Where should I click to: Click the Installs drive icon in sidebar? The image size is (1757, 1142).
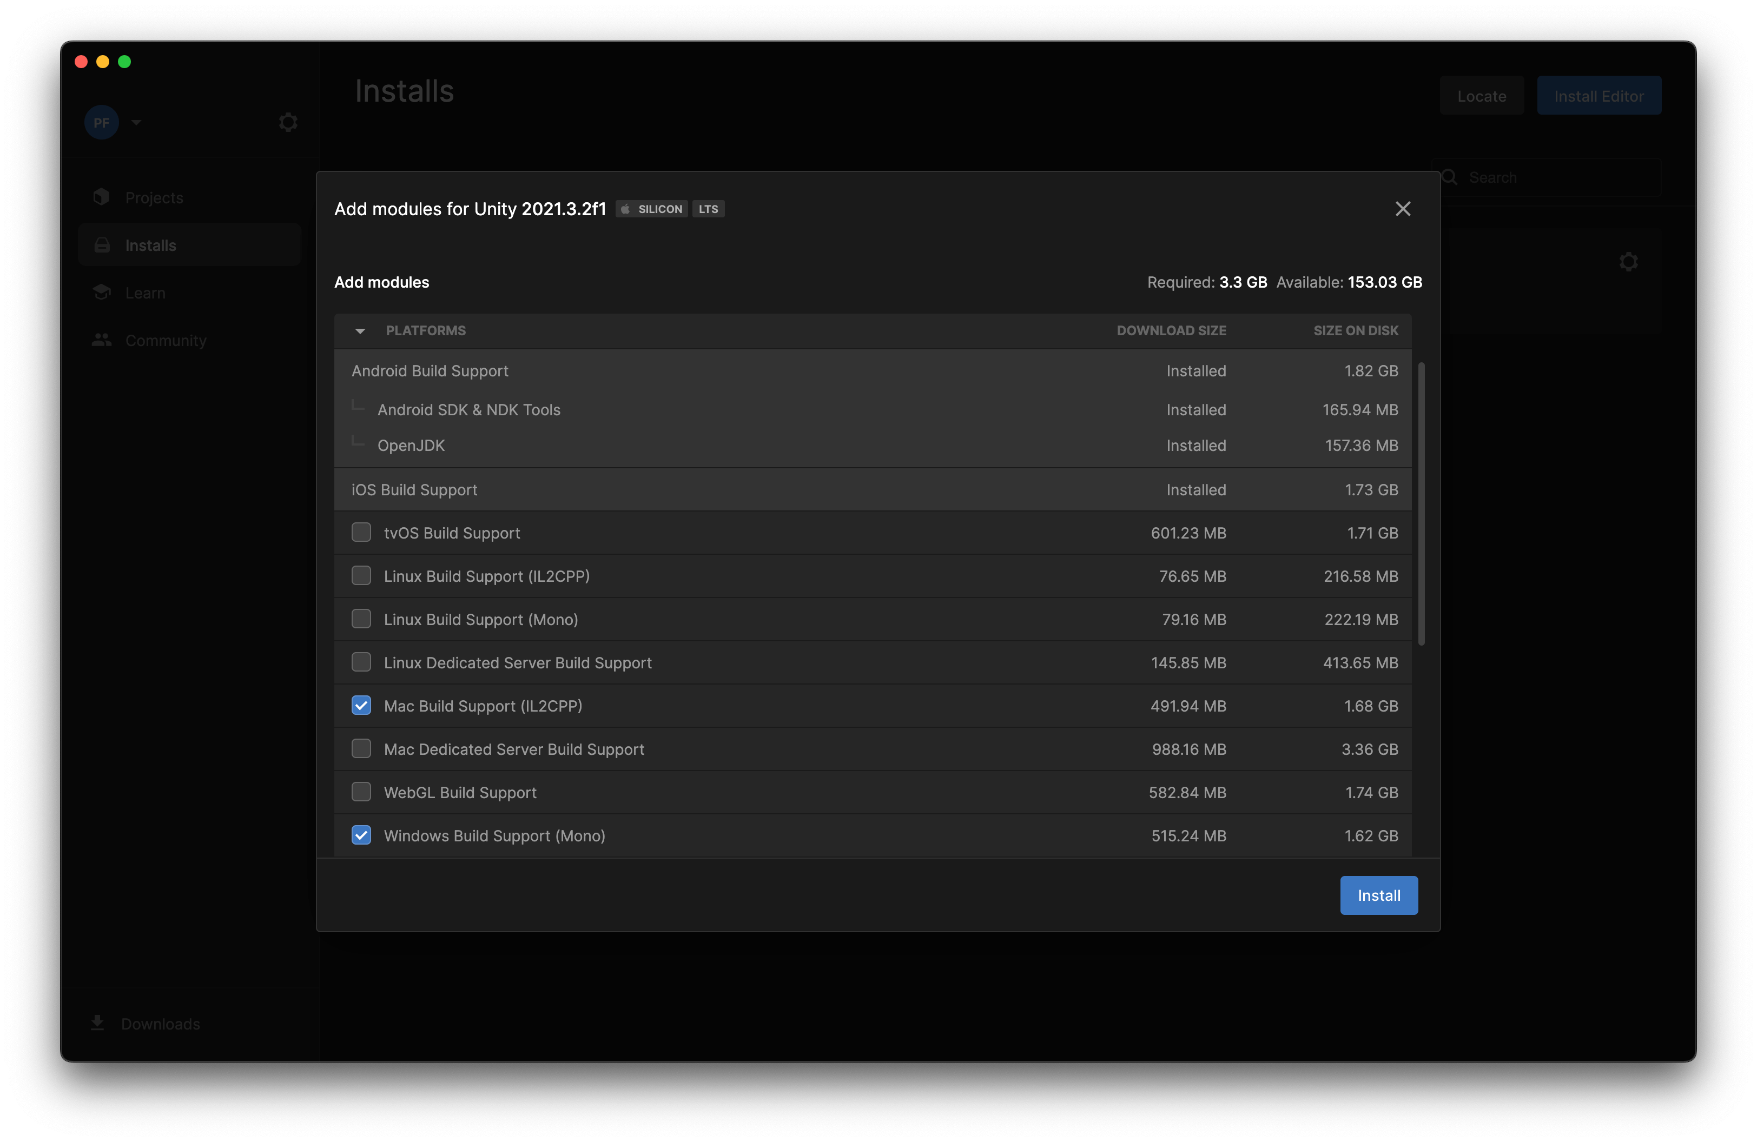point(102,245)
